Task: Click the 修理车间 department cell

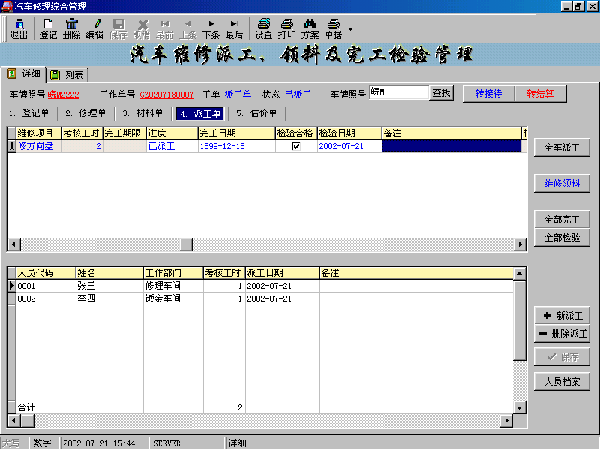Action: coord(173,286)
